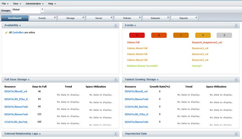Open Research_imageserver2_vol event source link
This screenshot has width=242, height=139.
207,42
